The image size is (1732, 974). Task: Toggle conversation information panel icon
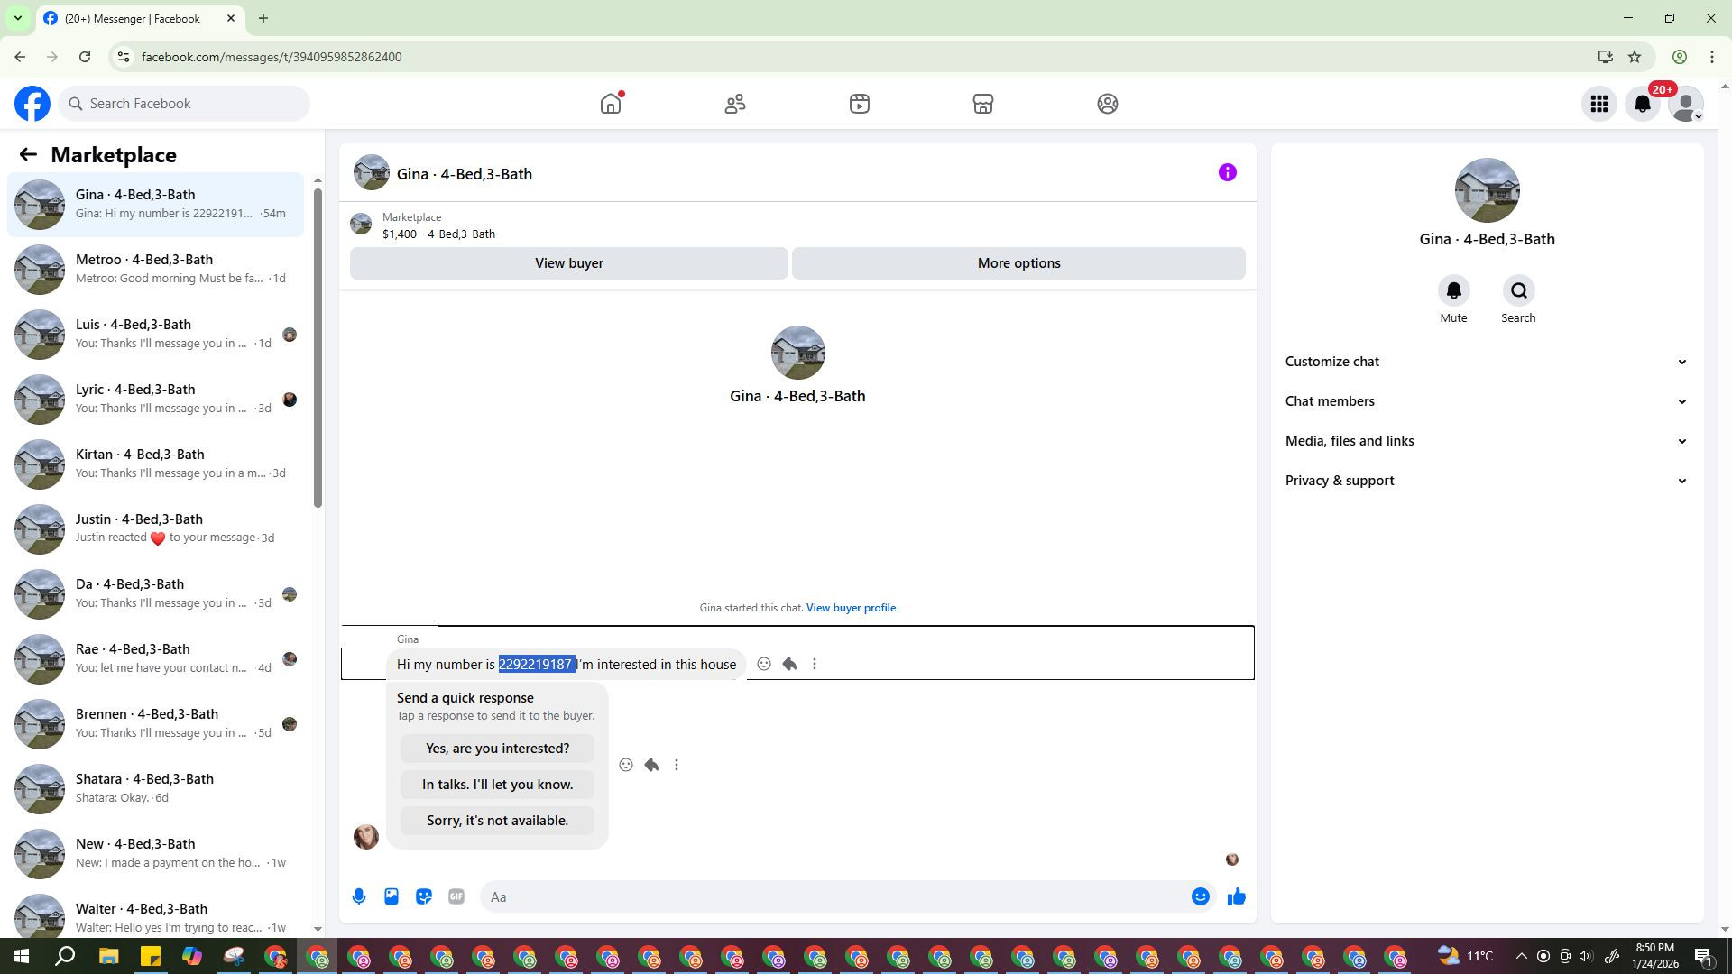point(1227,173)
